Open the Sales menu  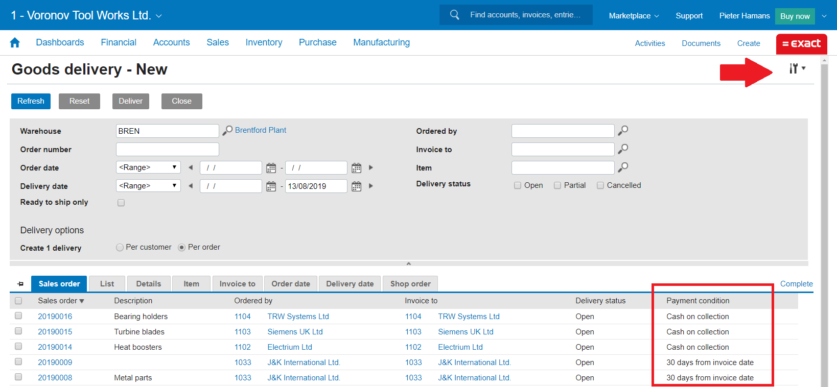(x=218, y=42)
